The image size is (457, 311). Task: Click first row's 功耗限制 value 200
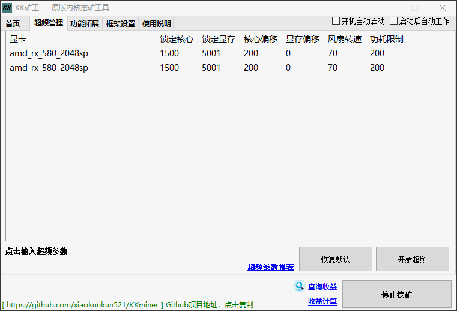point(377,53)
